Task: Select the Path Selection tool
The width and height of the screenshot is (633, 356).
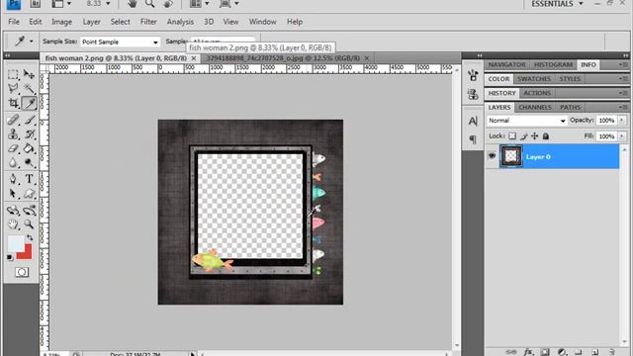Action: coord(13,194)
